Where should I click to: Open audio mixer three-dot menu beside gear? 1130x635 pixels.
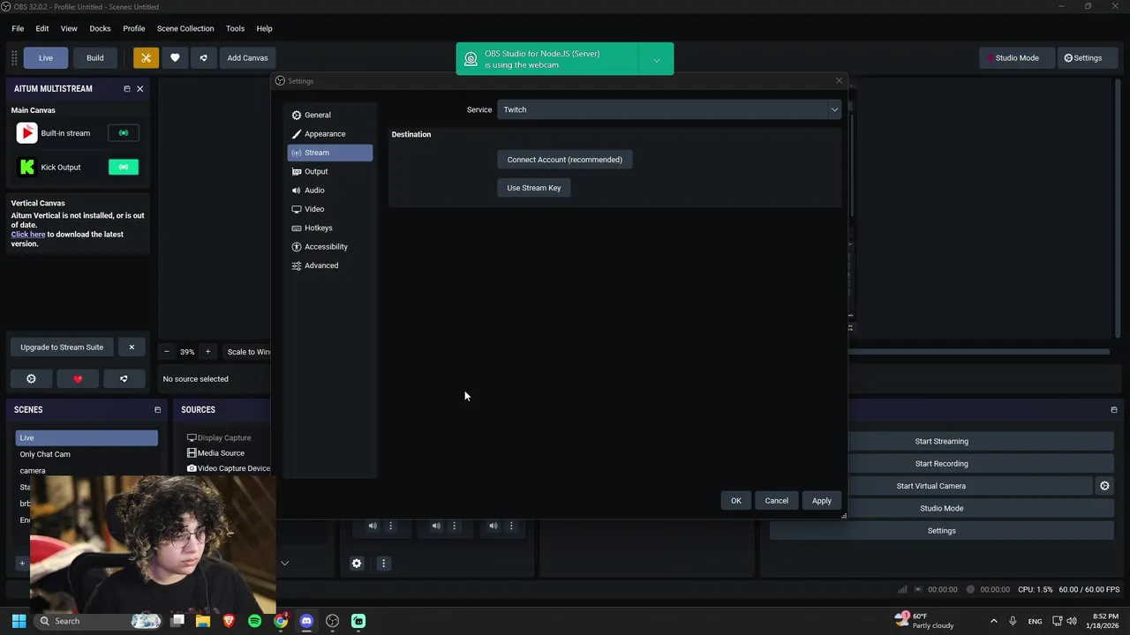pyautogui.click(x=383, y=564)
